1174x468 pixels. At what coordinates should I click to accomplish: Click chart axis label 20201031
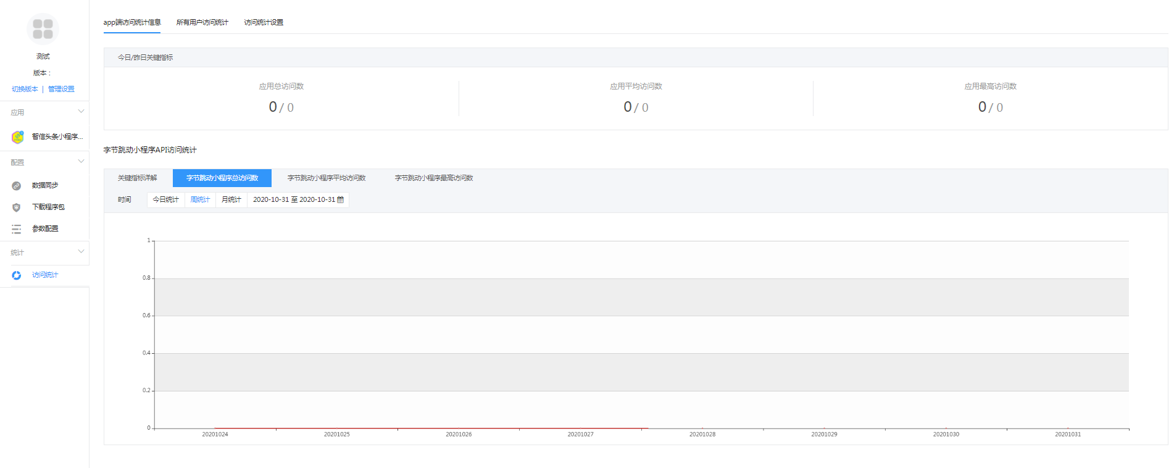[x=1068, y=435]
